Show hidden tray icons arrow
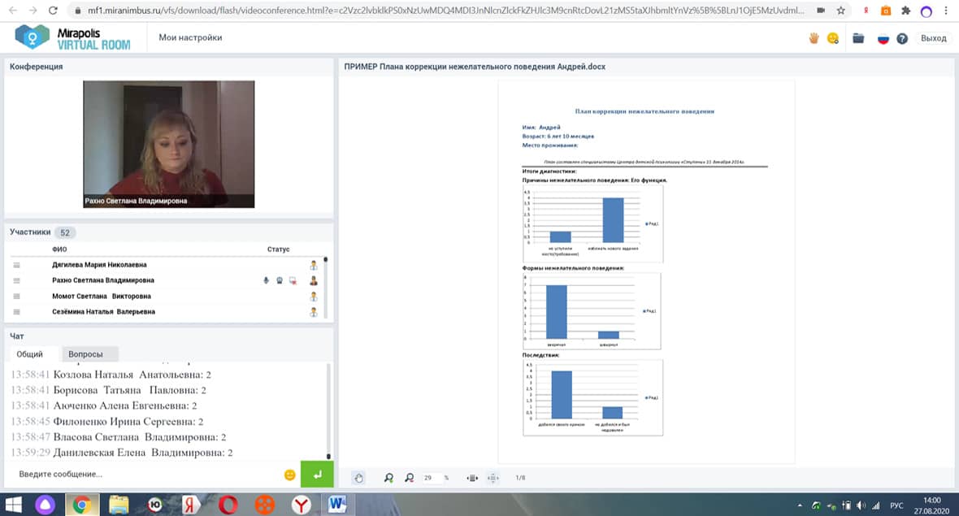 click(x=800, y=505)
